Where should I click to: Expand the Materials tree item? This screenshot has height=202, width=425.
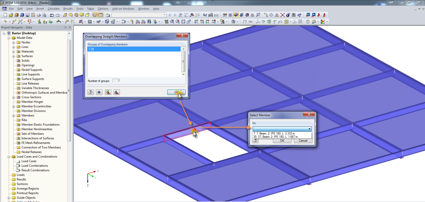coord(14,52)
